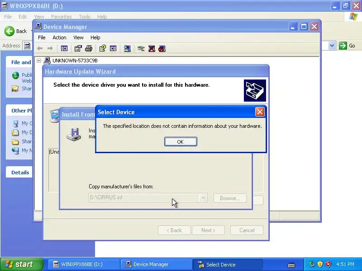
Task: Click Next in Hardware Update Wizard
Action: pos(208,230)
